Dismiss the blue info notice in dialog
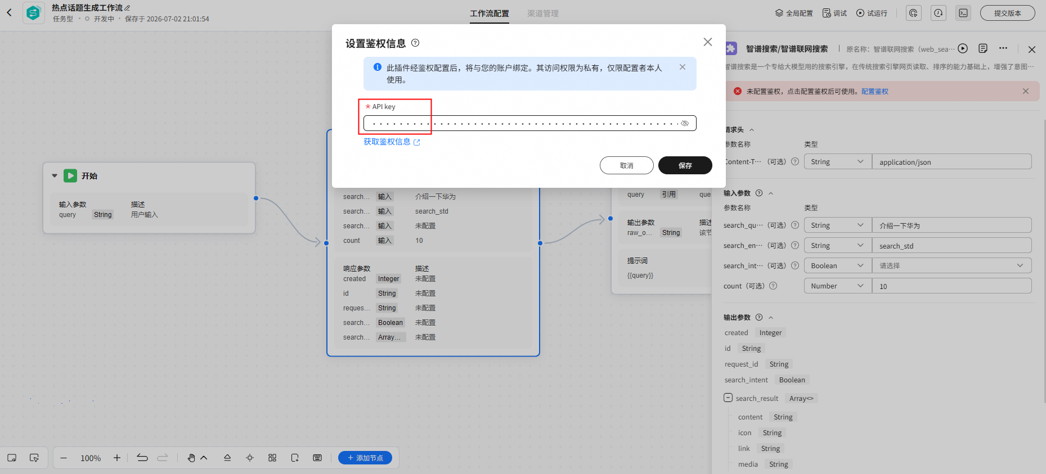The height and width of the screenshot is (474, 1046). point(683,67)
